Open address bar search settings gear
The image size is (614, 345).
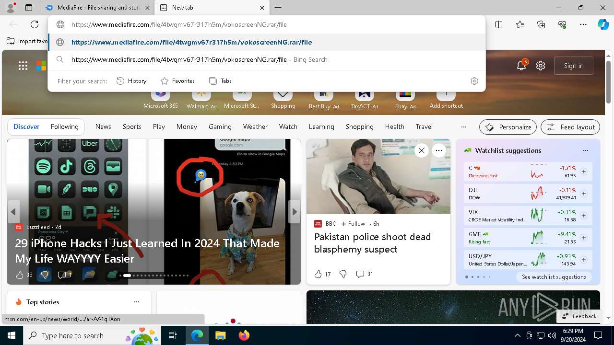pyautogui.click(x=474, y=81)
